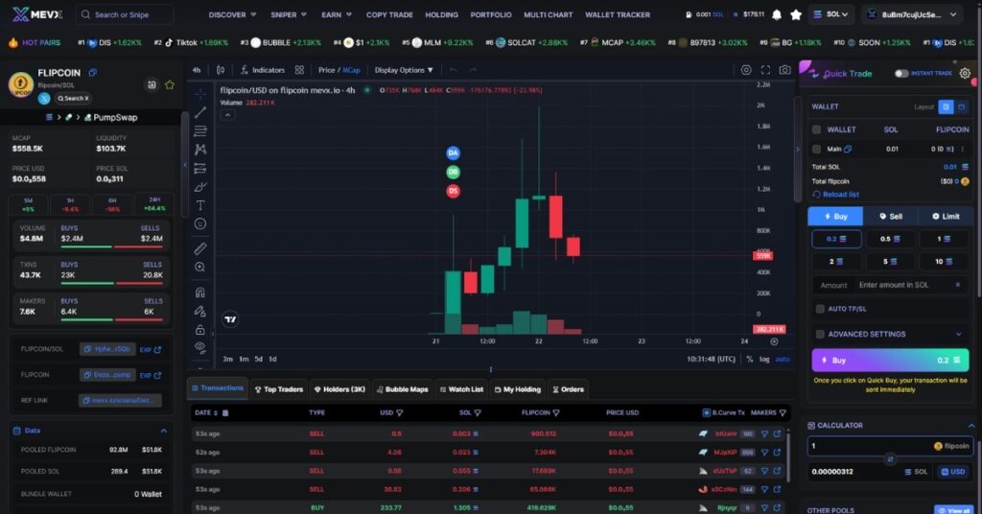Add FLIPCOIN to watchlist star
Screen dimensions: 982x514
click(x=170, y=84)
